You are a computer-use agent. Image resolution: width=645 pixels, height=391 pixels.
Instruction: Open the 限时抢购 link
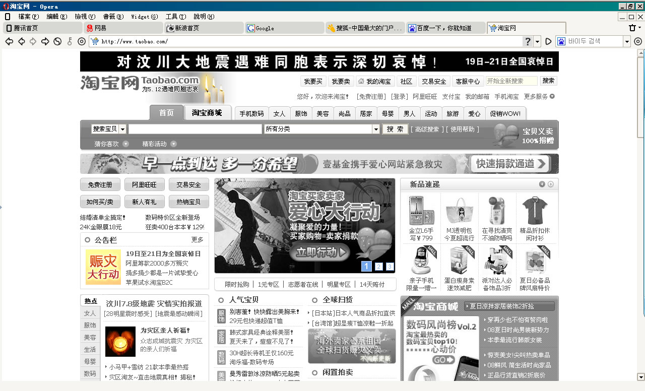(x=237, y=285)
